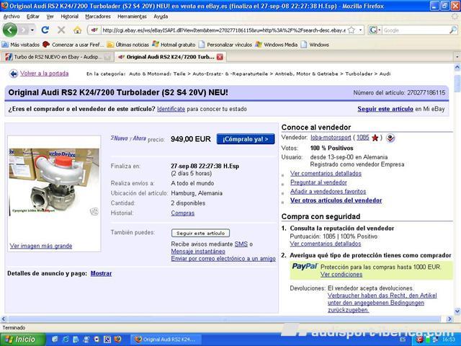This screenshot has height=346, width=461.
Task: Click the ¡Cómpralo ya! buy button
Action: point(246,139)
